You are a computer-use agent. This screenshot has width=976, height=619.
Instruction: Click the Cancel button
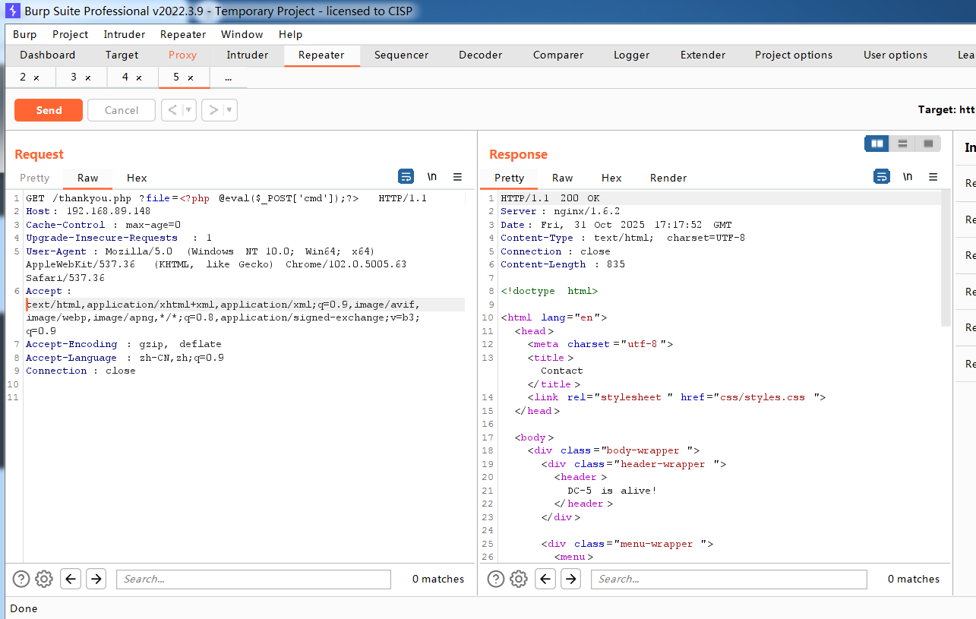[122, 110]
